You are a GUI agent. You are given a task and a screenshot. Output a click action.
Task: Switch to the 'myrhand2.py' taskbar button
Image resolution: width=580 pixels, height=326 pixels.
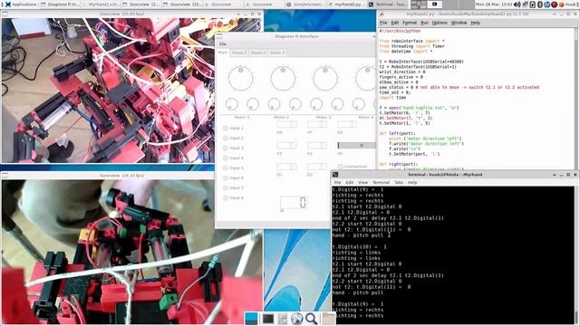346,5
